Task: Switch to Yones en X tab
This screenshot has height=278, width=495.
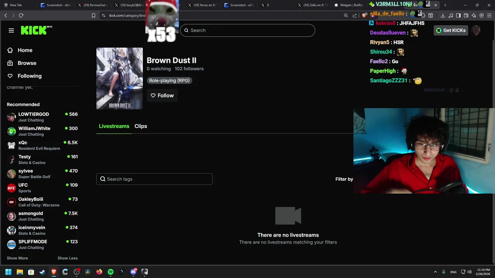Action: point(203,5)
